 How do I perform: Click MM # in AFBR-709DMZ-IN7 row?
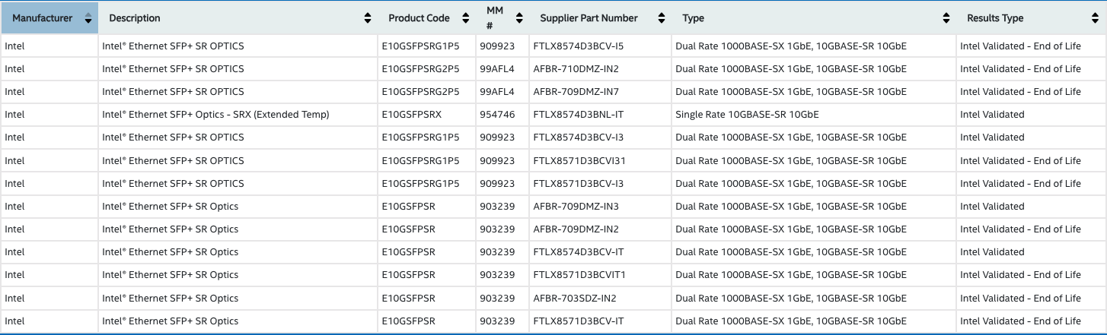496,91
